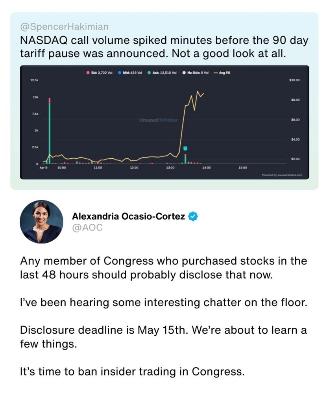The height and width of the screenshot is (394, 329).
Task: Click the Powered by unusualwhales.com link
Action: (x=282, y=175)
